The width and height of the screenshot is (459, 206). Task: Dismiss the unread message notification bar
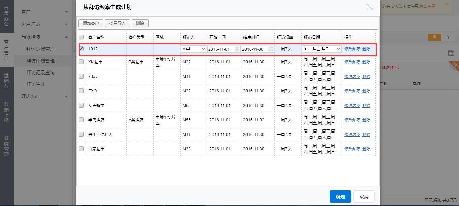[447, 4]
